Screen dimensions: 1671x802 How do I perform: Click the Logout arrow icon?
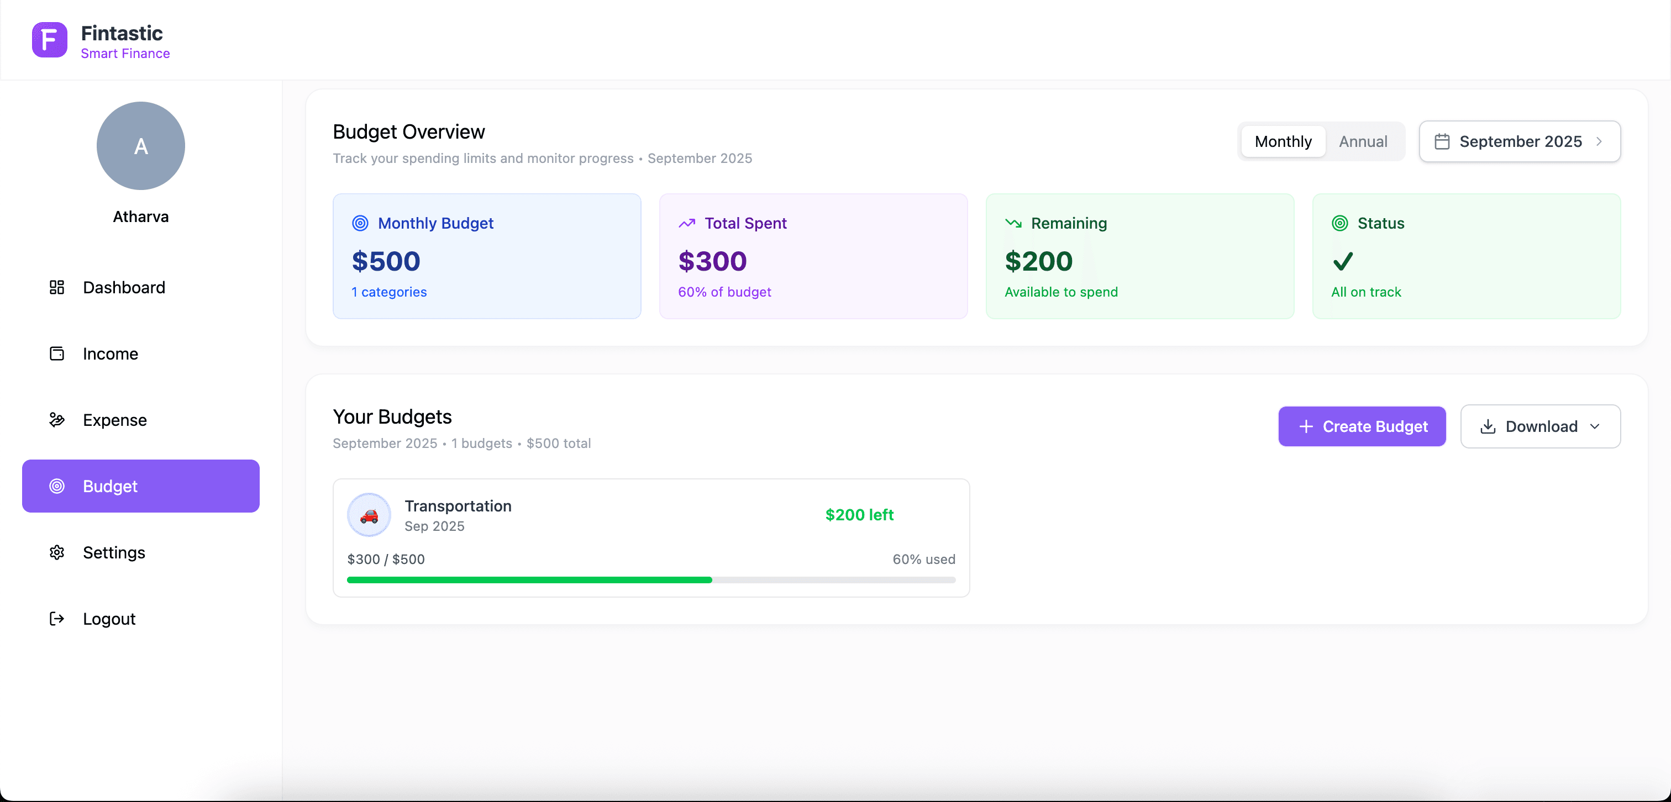(x=57, y=619)
